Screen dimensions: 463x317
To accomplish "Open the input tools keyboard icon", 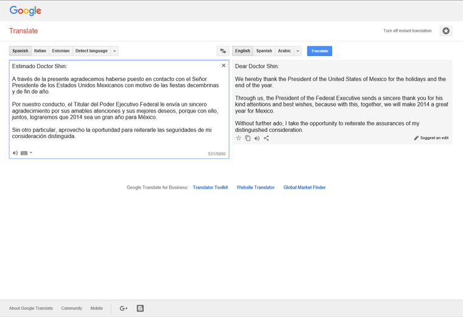I will click(24, 153).
